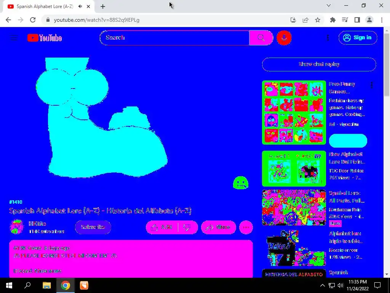The width and height of the screenshot is (390, 293).
Task: Show hidden system tray icons
Action: [x=322, y=285]
